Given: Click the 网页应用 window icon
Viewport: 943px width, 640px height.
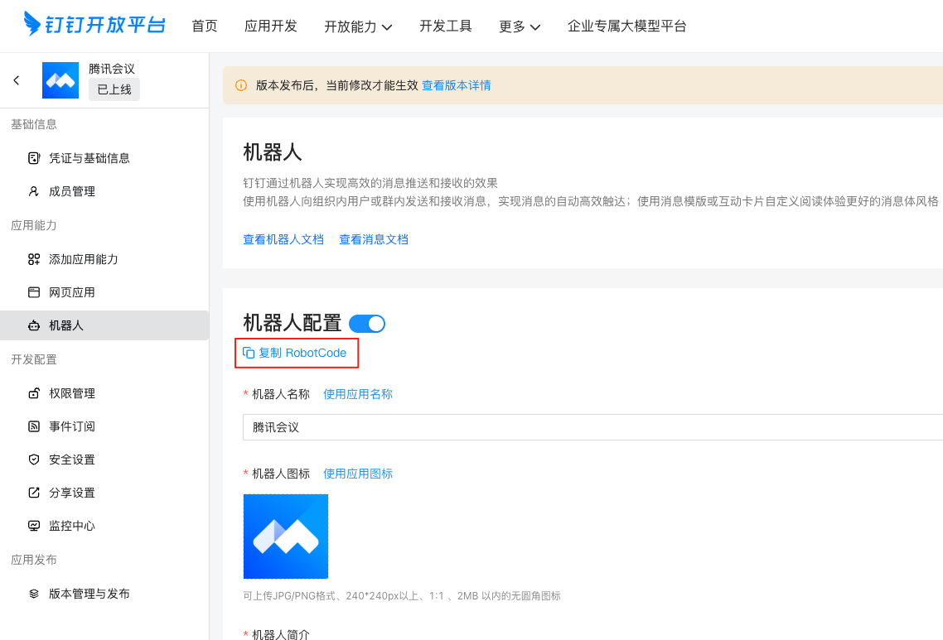Looking at the screenshot, I should pyautogui.click(x=34, y=292).
